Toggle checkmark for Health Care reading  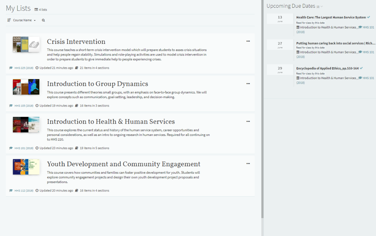pyautogui.click(x=369, y=17)
